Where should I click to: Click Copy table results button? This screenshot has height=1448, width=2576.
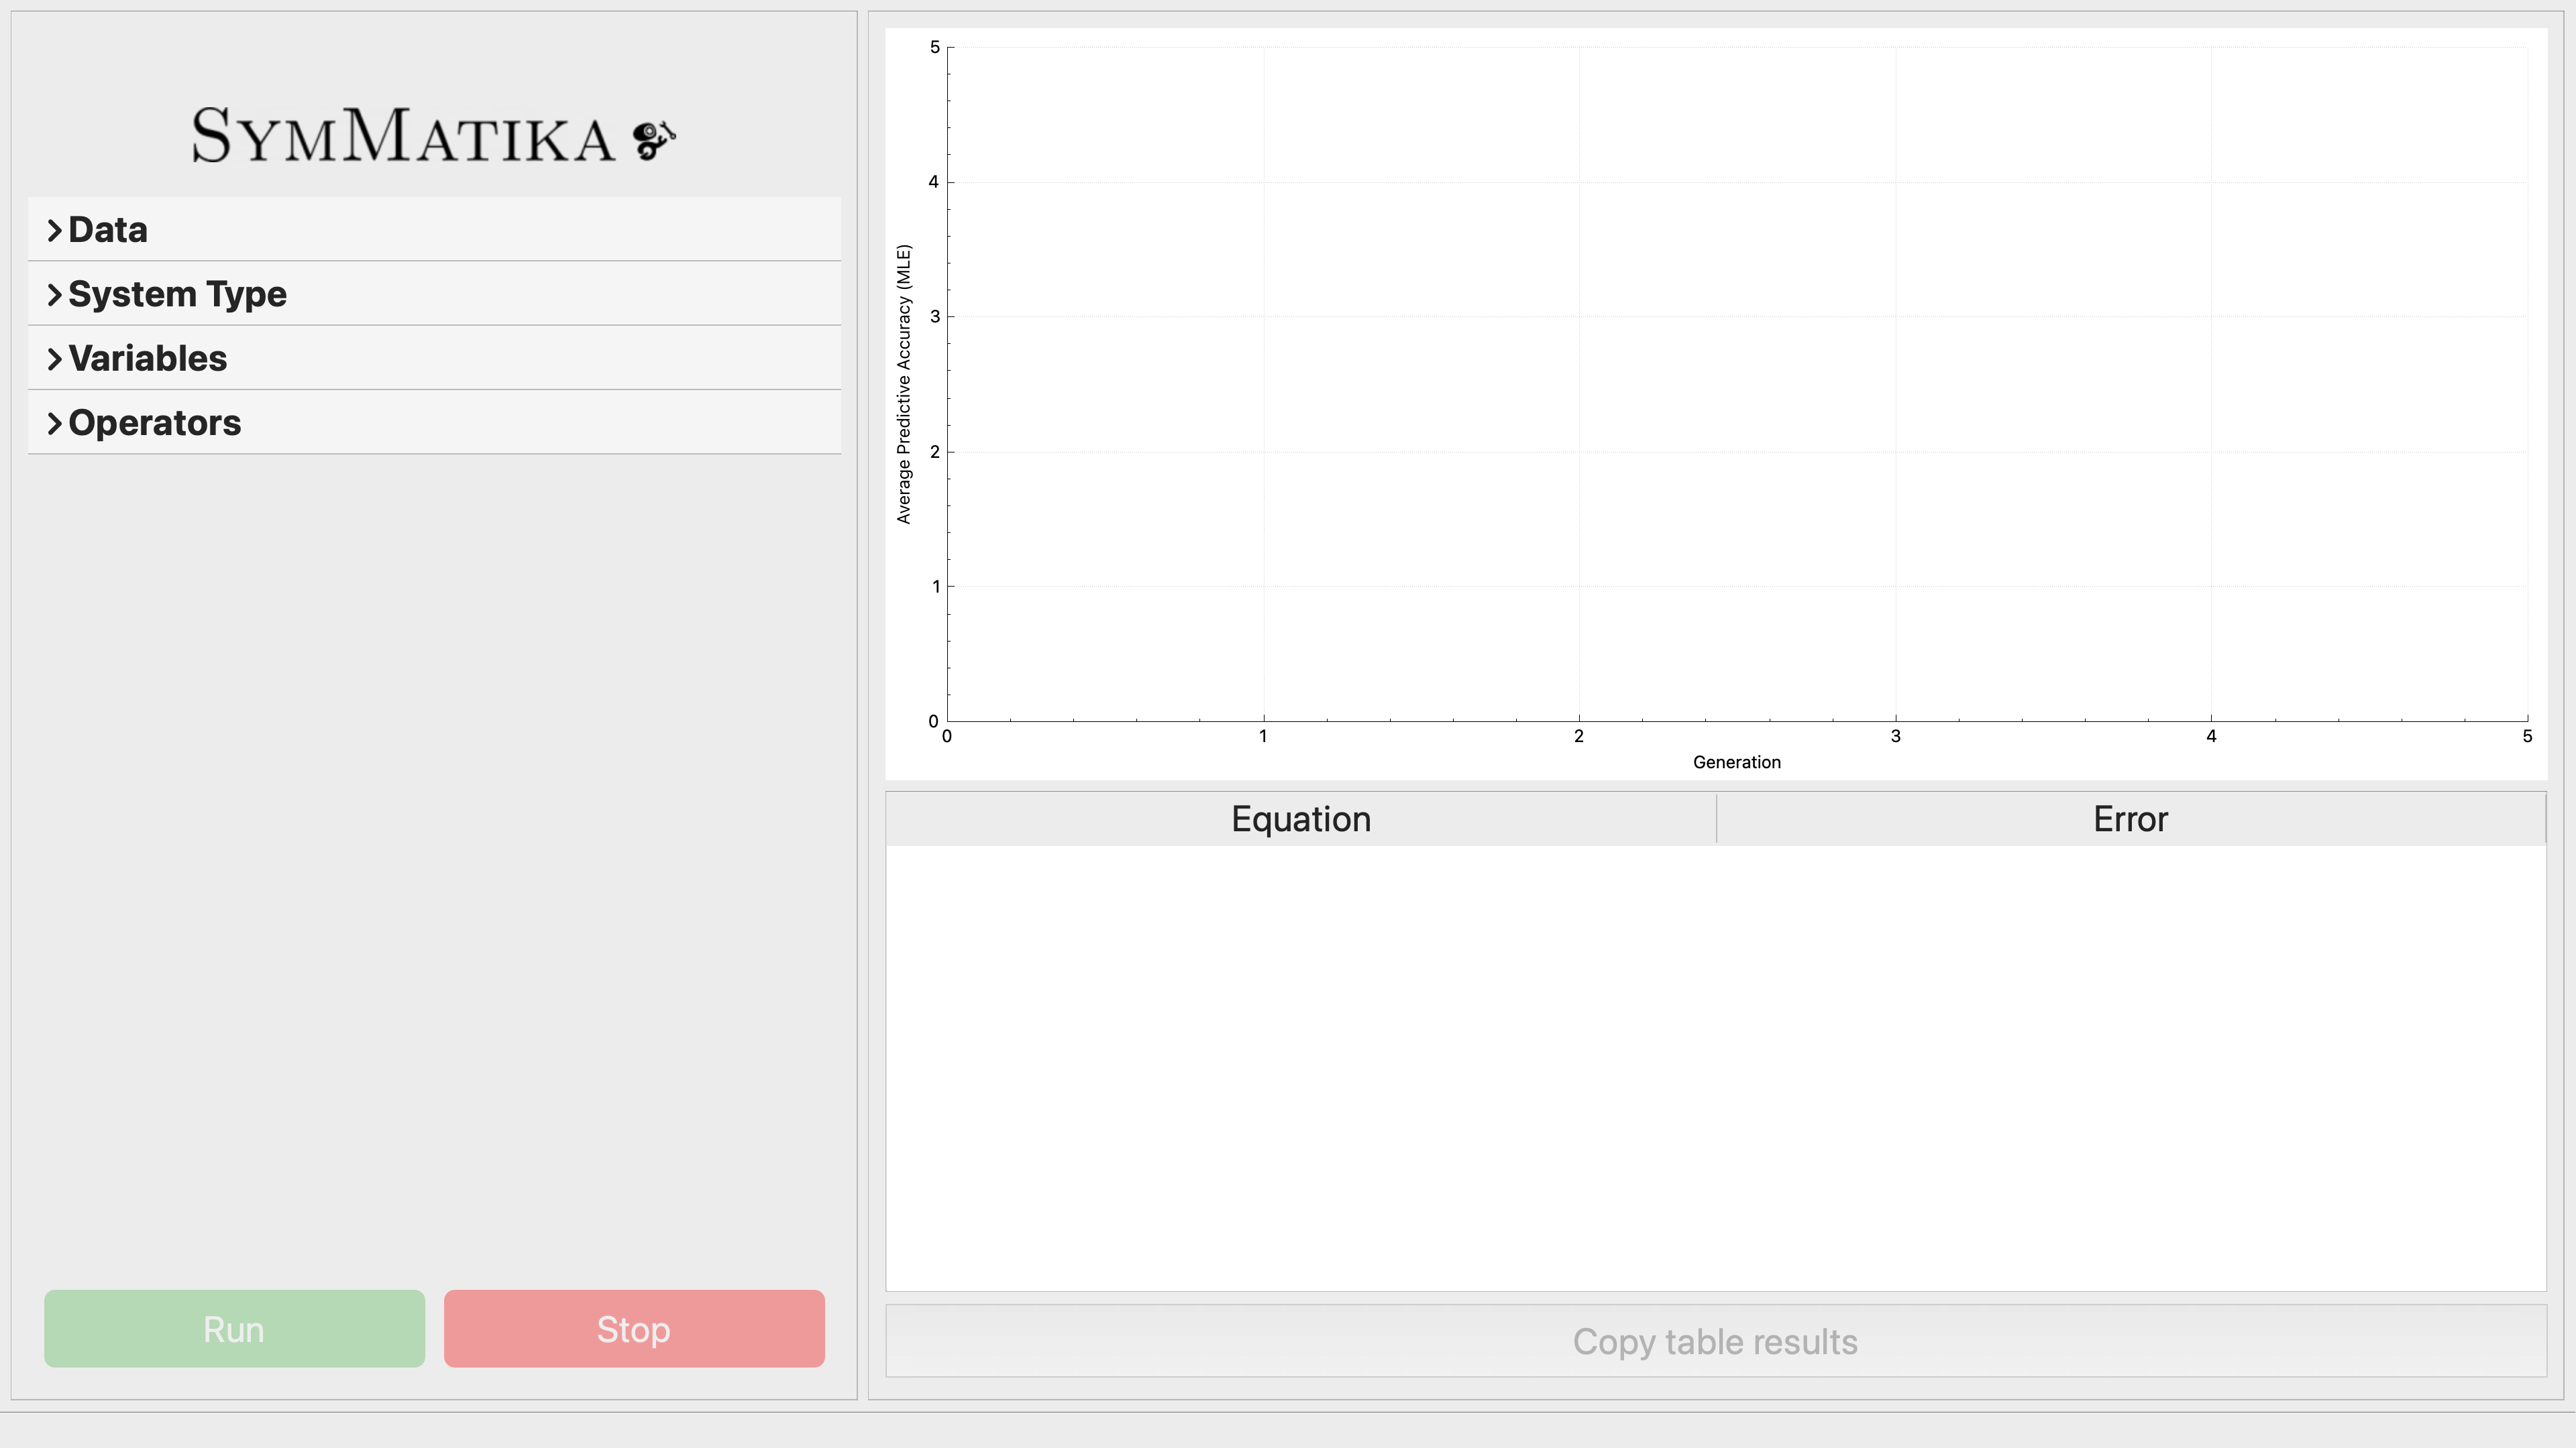1715,1341
